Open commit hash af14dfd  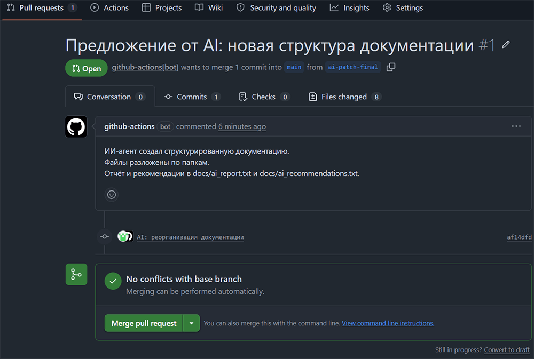coord(519,237)
